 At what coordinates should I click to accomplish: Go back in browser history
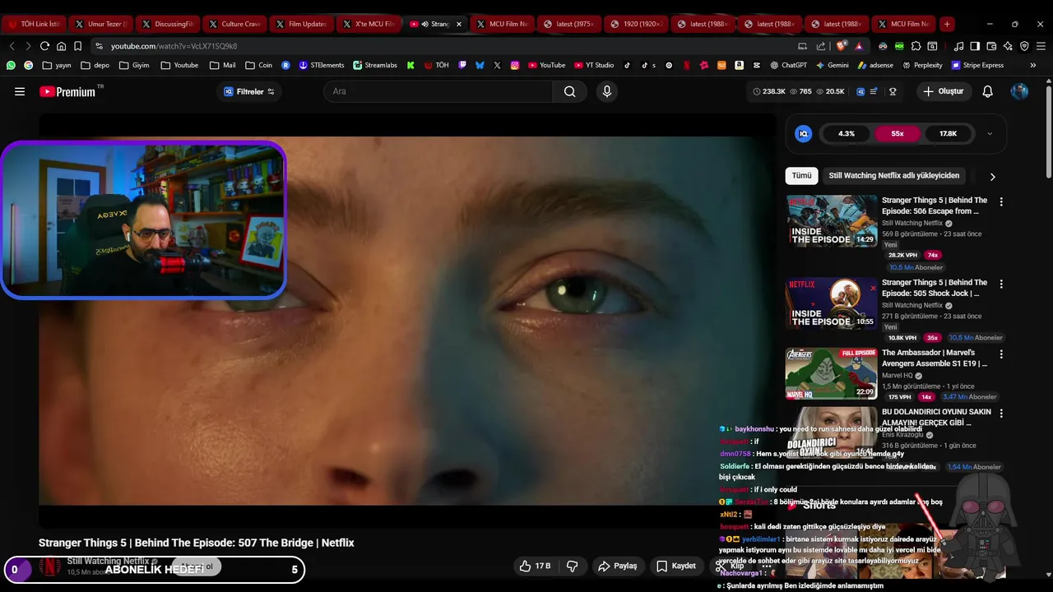(x=12, y=46)
